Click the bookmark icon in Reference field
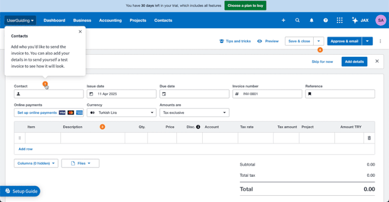The image size is (389, 202). [310, 94]
